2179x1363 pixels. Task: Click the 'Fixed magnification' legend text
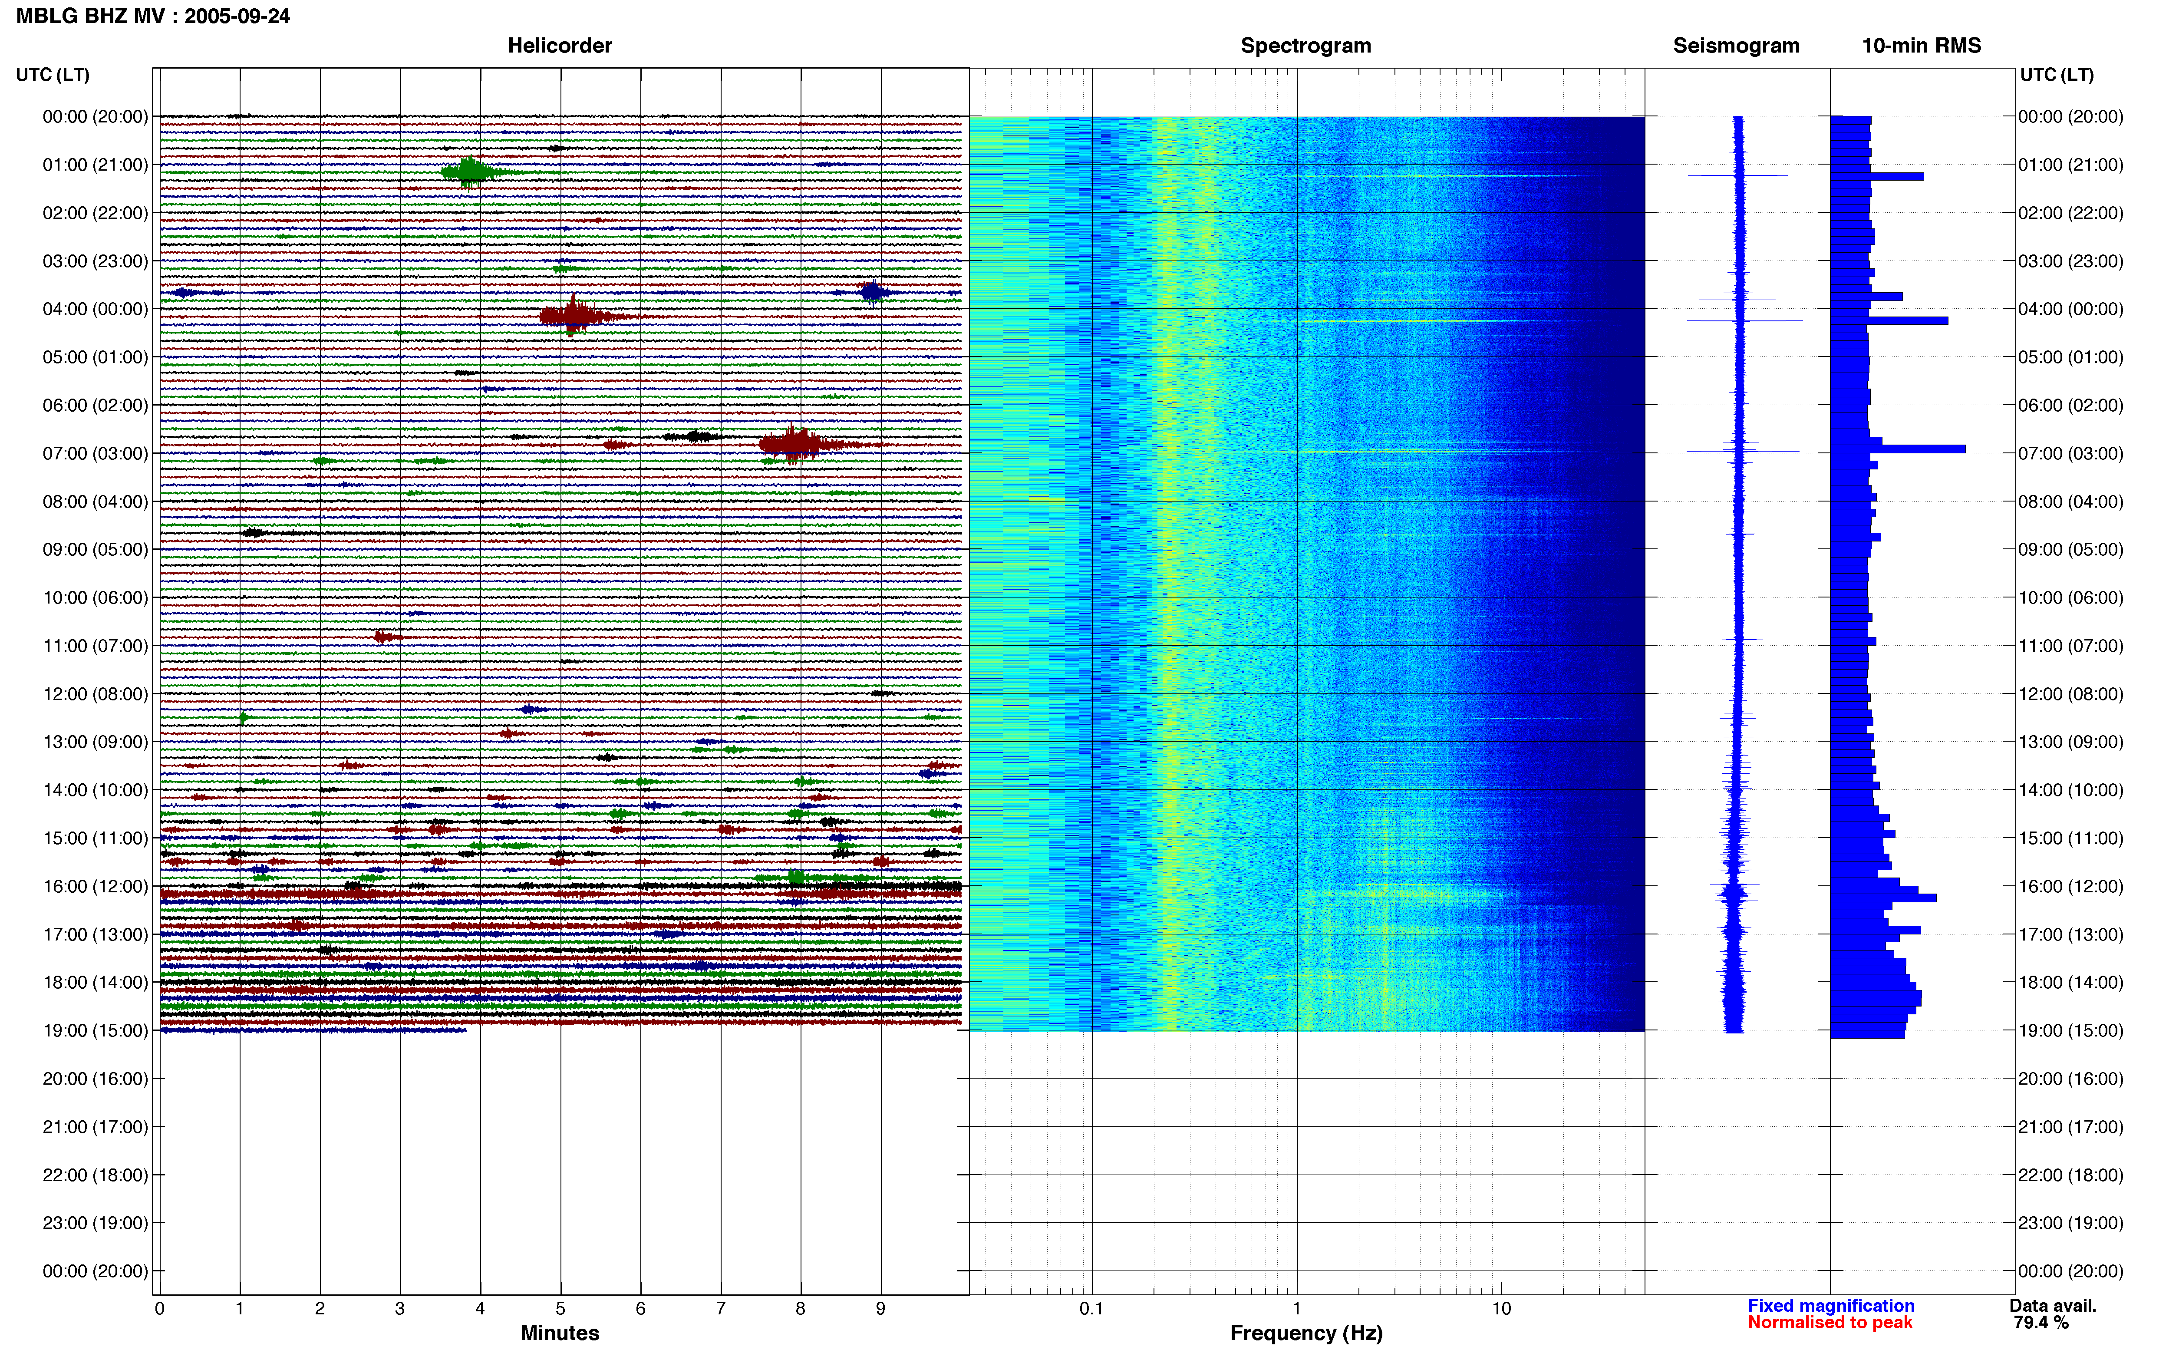click(x=1830, y=1305)
